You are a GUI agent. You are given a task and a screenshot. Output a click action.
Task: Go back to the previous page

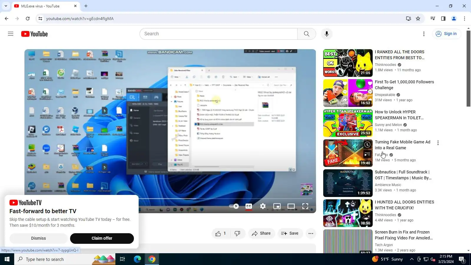(6, 19)
